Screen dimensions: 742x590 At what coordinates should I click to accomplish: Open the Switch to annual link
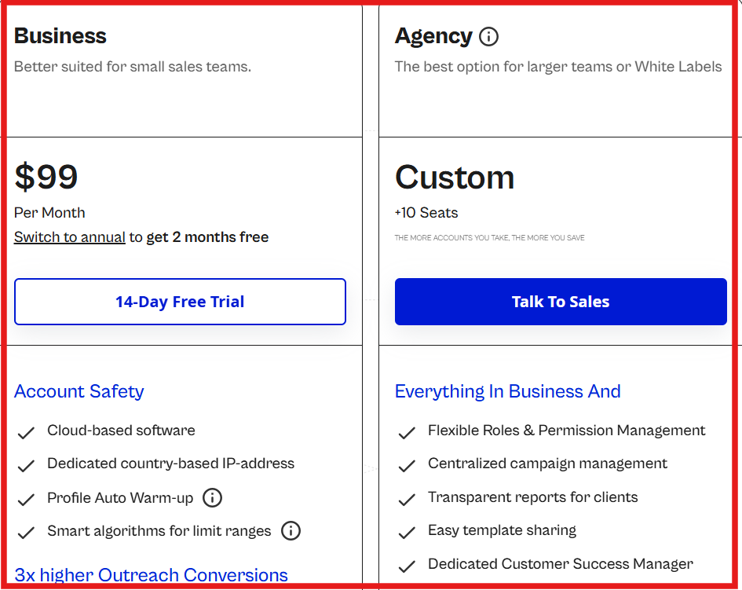tap(69, 236)
